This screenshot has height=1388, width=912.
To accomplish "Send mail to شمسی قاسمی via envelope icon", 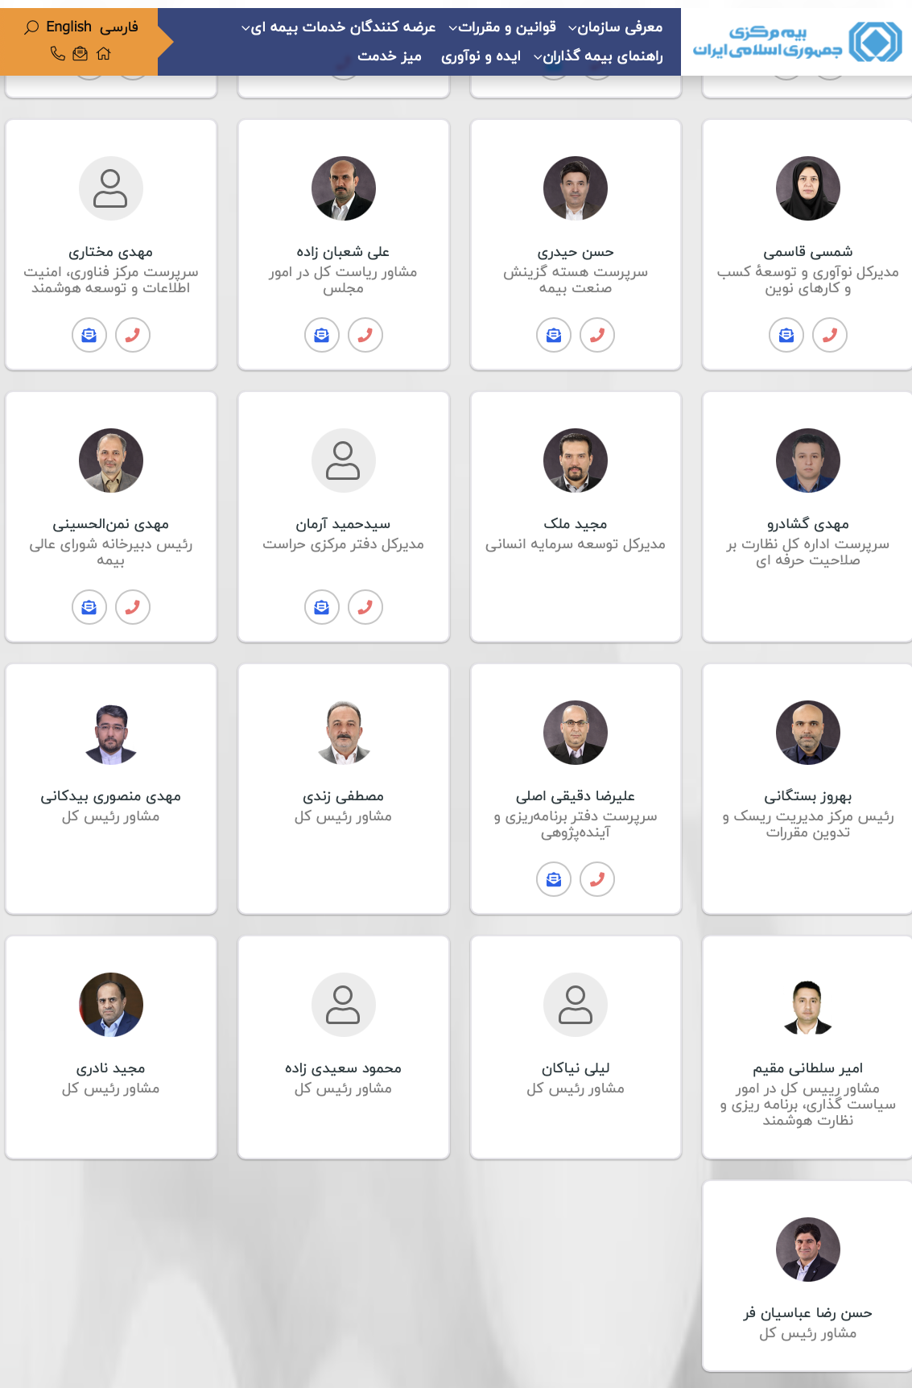I will (786, 335).
